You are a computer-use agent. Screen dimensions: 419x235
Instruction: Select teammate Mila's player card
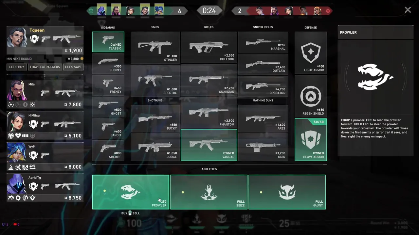[x=45, y=95]
